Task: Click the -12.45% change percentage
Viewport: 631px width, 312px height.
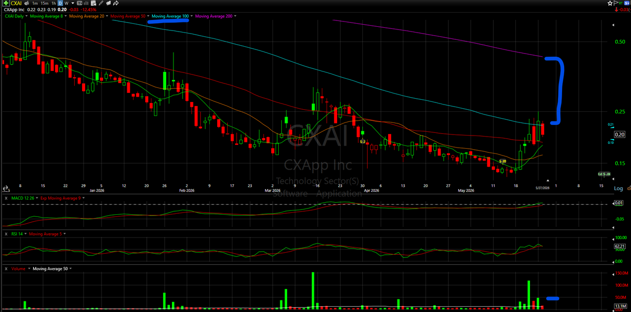Action: [x=88, y=9]
